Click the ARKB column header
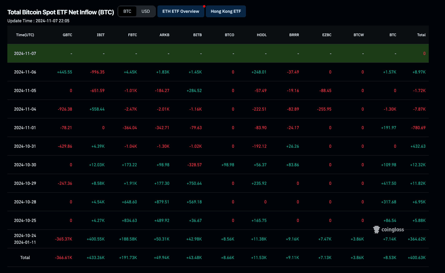Image resolution: width=445 pixels, height=273 pixels. pos(164,35)
